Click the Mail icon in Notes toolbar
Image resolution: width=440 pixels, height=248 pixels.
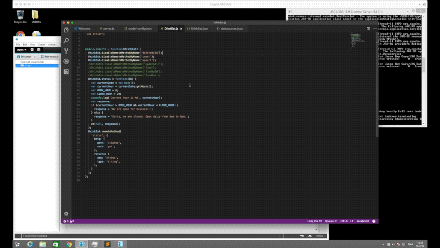coord(32,50)
